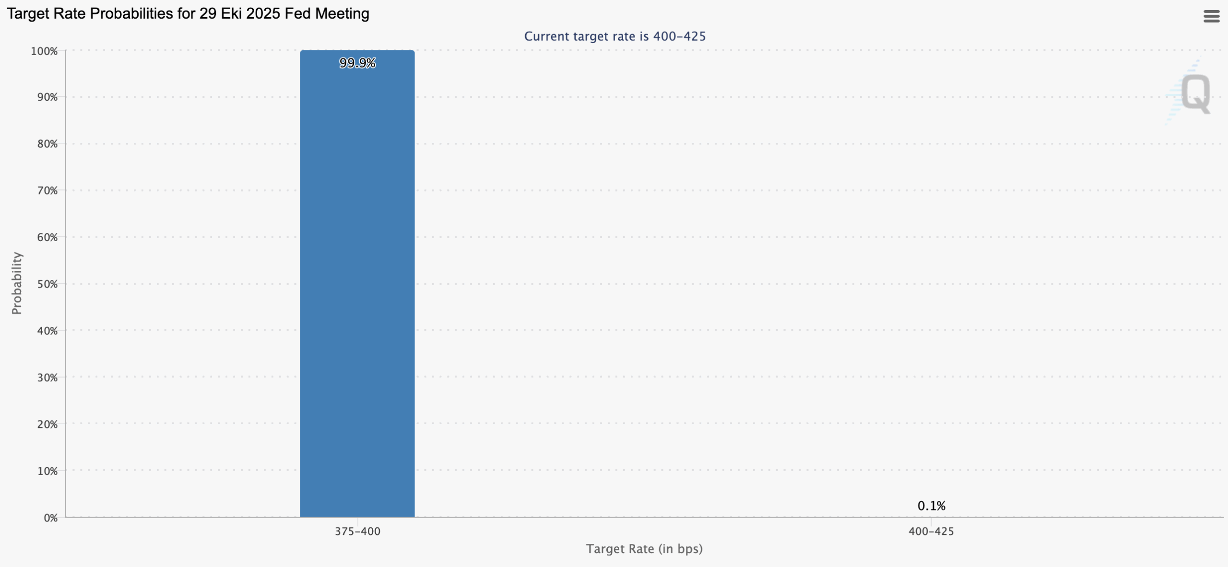Click the 10% y-axis tick label
Screen dimensions: 1228x567
(x=47, y=471)
